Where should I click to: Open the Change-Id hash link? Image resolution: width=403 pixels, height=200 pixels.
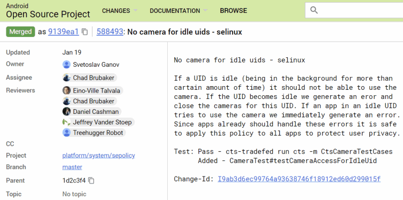click(x=299, y=179)
